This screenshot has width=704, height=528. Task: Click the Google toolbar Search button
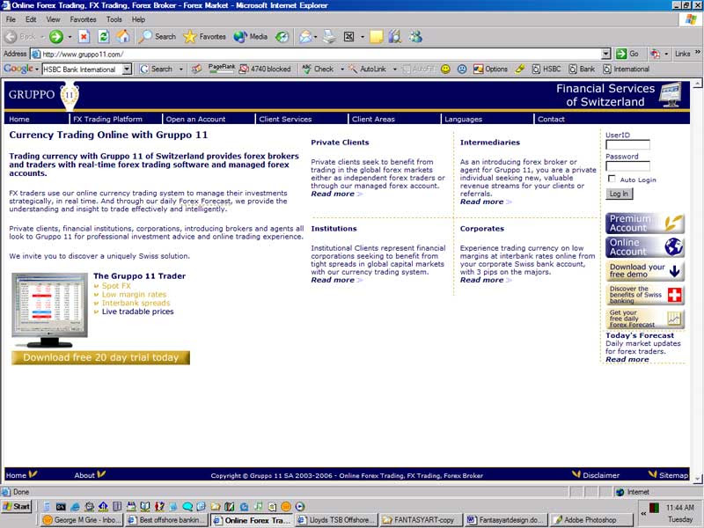tap(157, 70)
